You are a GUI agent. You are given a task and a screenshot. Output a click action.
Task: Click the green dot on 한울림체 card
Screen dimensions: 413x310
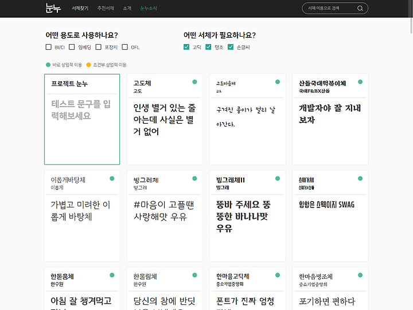click(x=194, y=275)
